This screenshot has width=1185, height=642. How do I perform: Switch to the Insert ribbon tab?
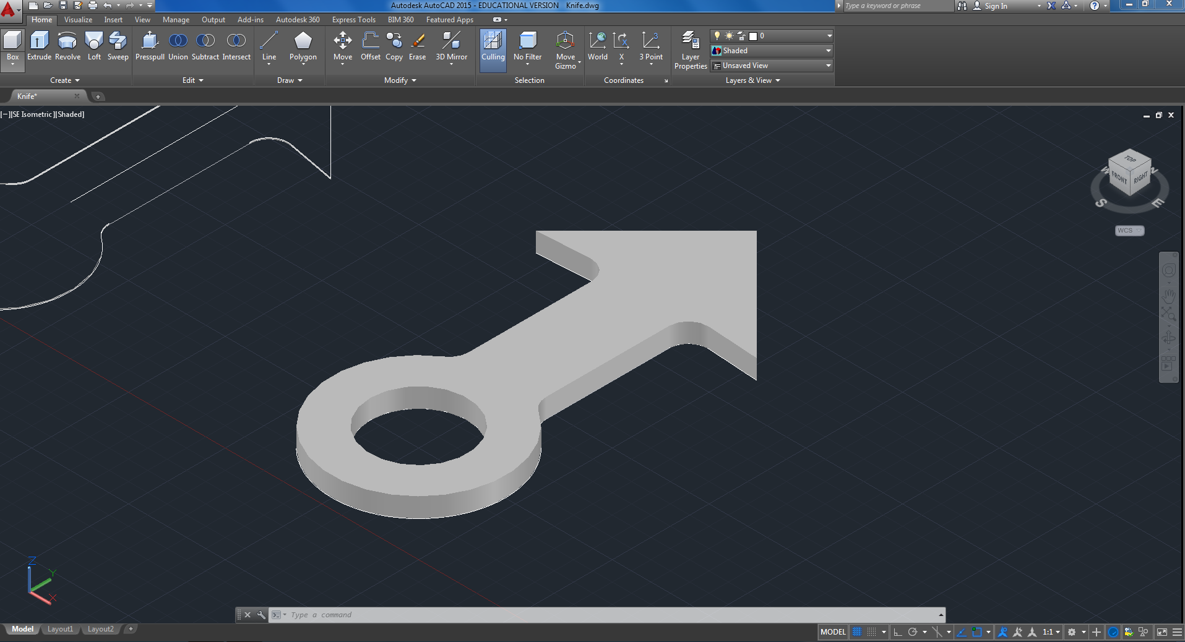(x=113, y=20)
